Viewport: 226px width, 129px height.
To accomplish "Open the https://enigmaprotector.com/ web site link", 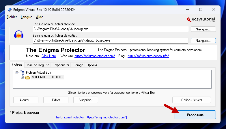I will tap(95, 56).
